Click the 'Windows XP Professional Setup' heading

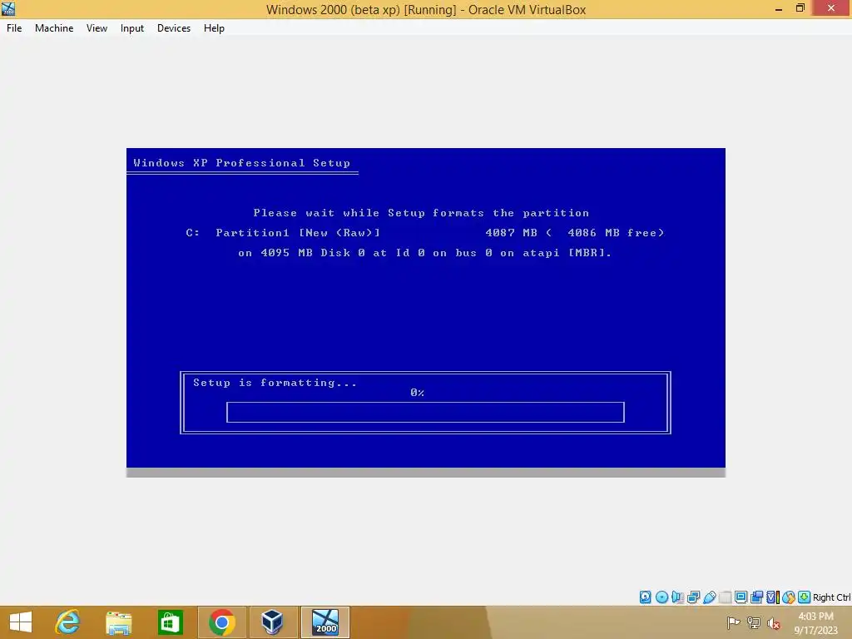(242, 162)
